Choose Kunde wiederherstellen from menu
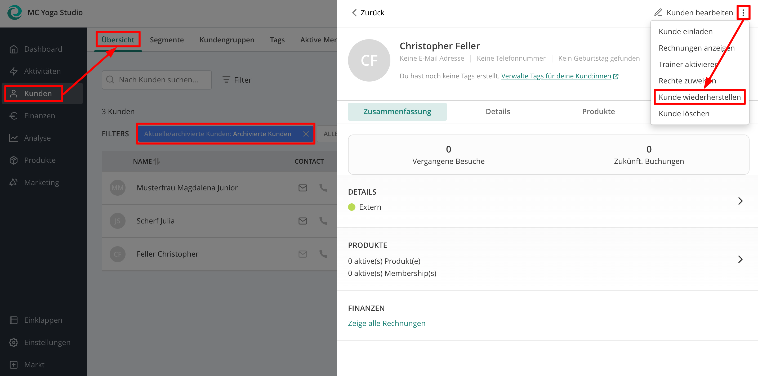 point(699,97)
